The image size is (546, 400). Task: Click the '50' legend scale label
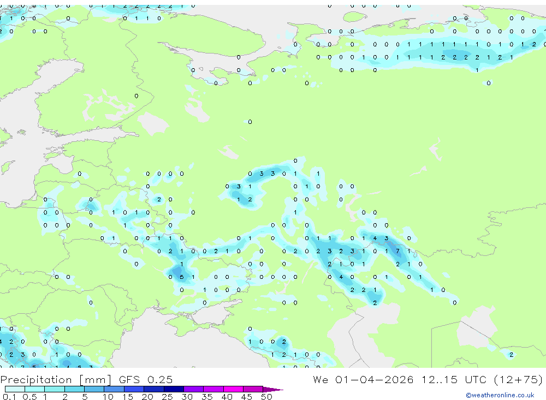point(266,397)
